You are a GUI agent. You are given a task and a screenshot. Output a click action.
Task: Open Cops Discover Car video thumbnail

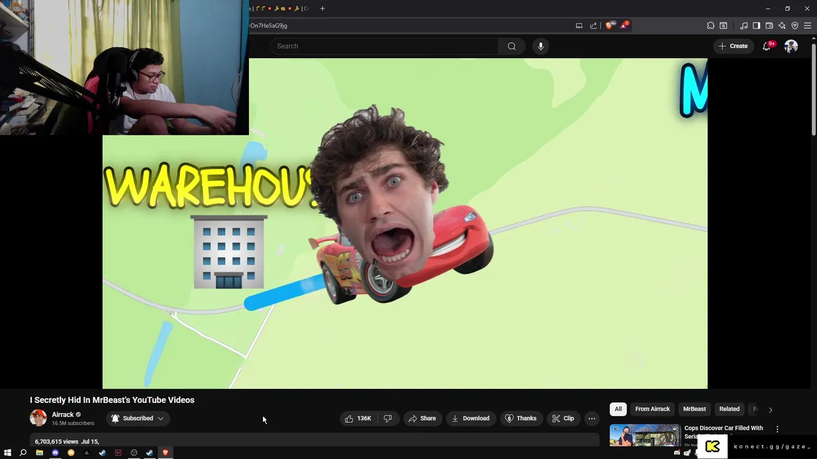(645, 435)
